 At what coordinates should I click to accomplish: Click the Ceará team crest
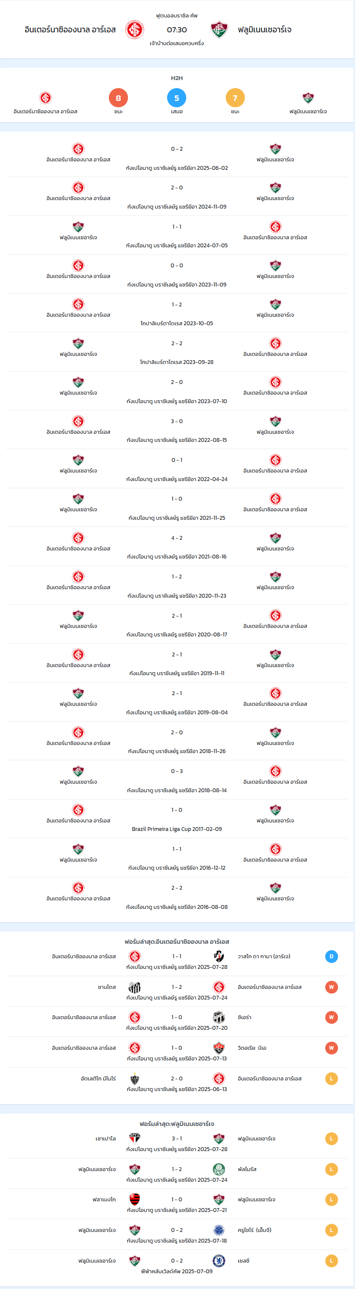[219, 1017]
